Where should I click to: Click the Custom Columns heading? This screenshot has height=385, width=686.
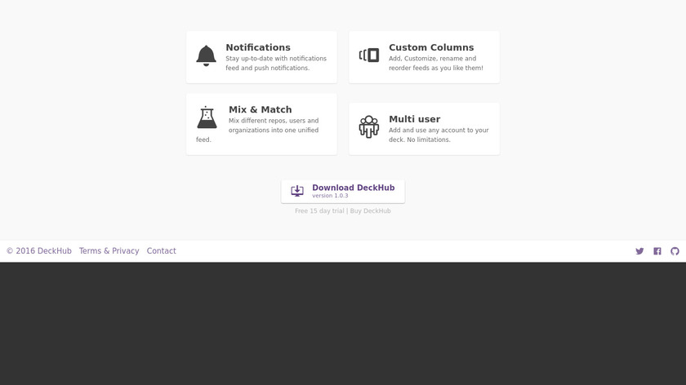431,47
